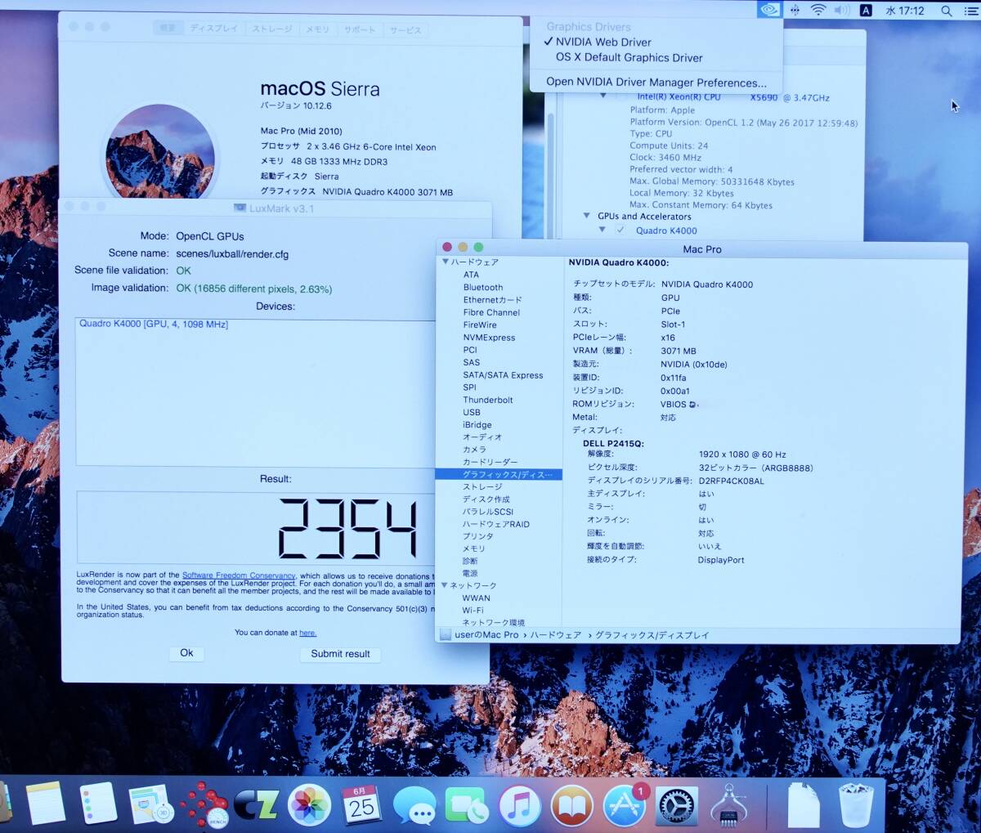The image size is (981, 833).
Task: Click the volume speaker icon in menu bar
Action: 842,10
